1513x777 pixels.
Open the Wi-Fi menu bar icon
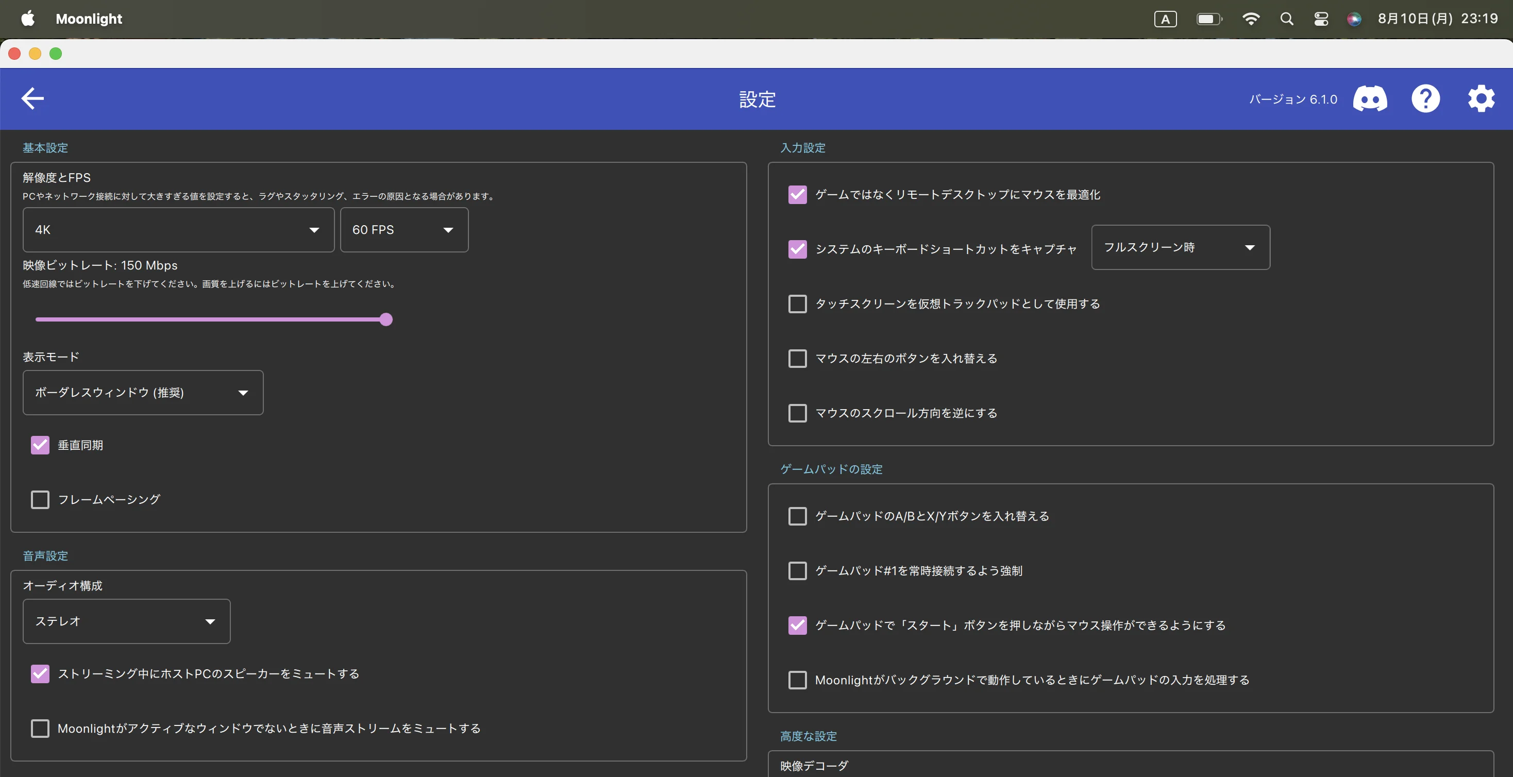tap(1251, 19)
